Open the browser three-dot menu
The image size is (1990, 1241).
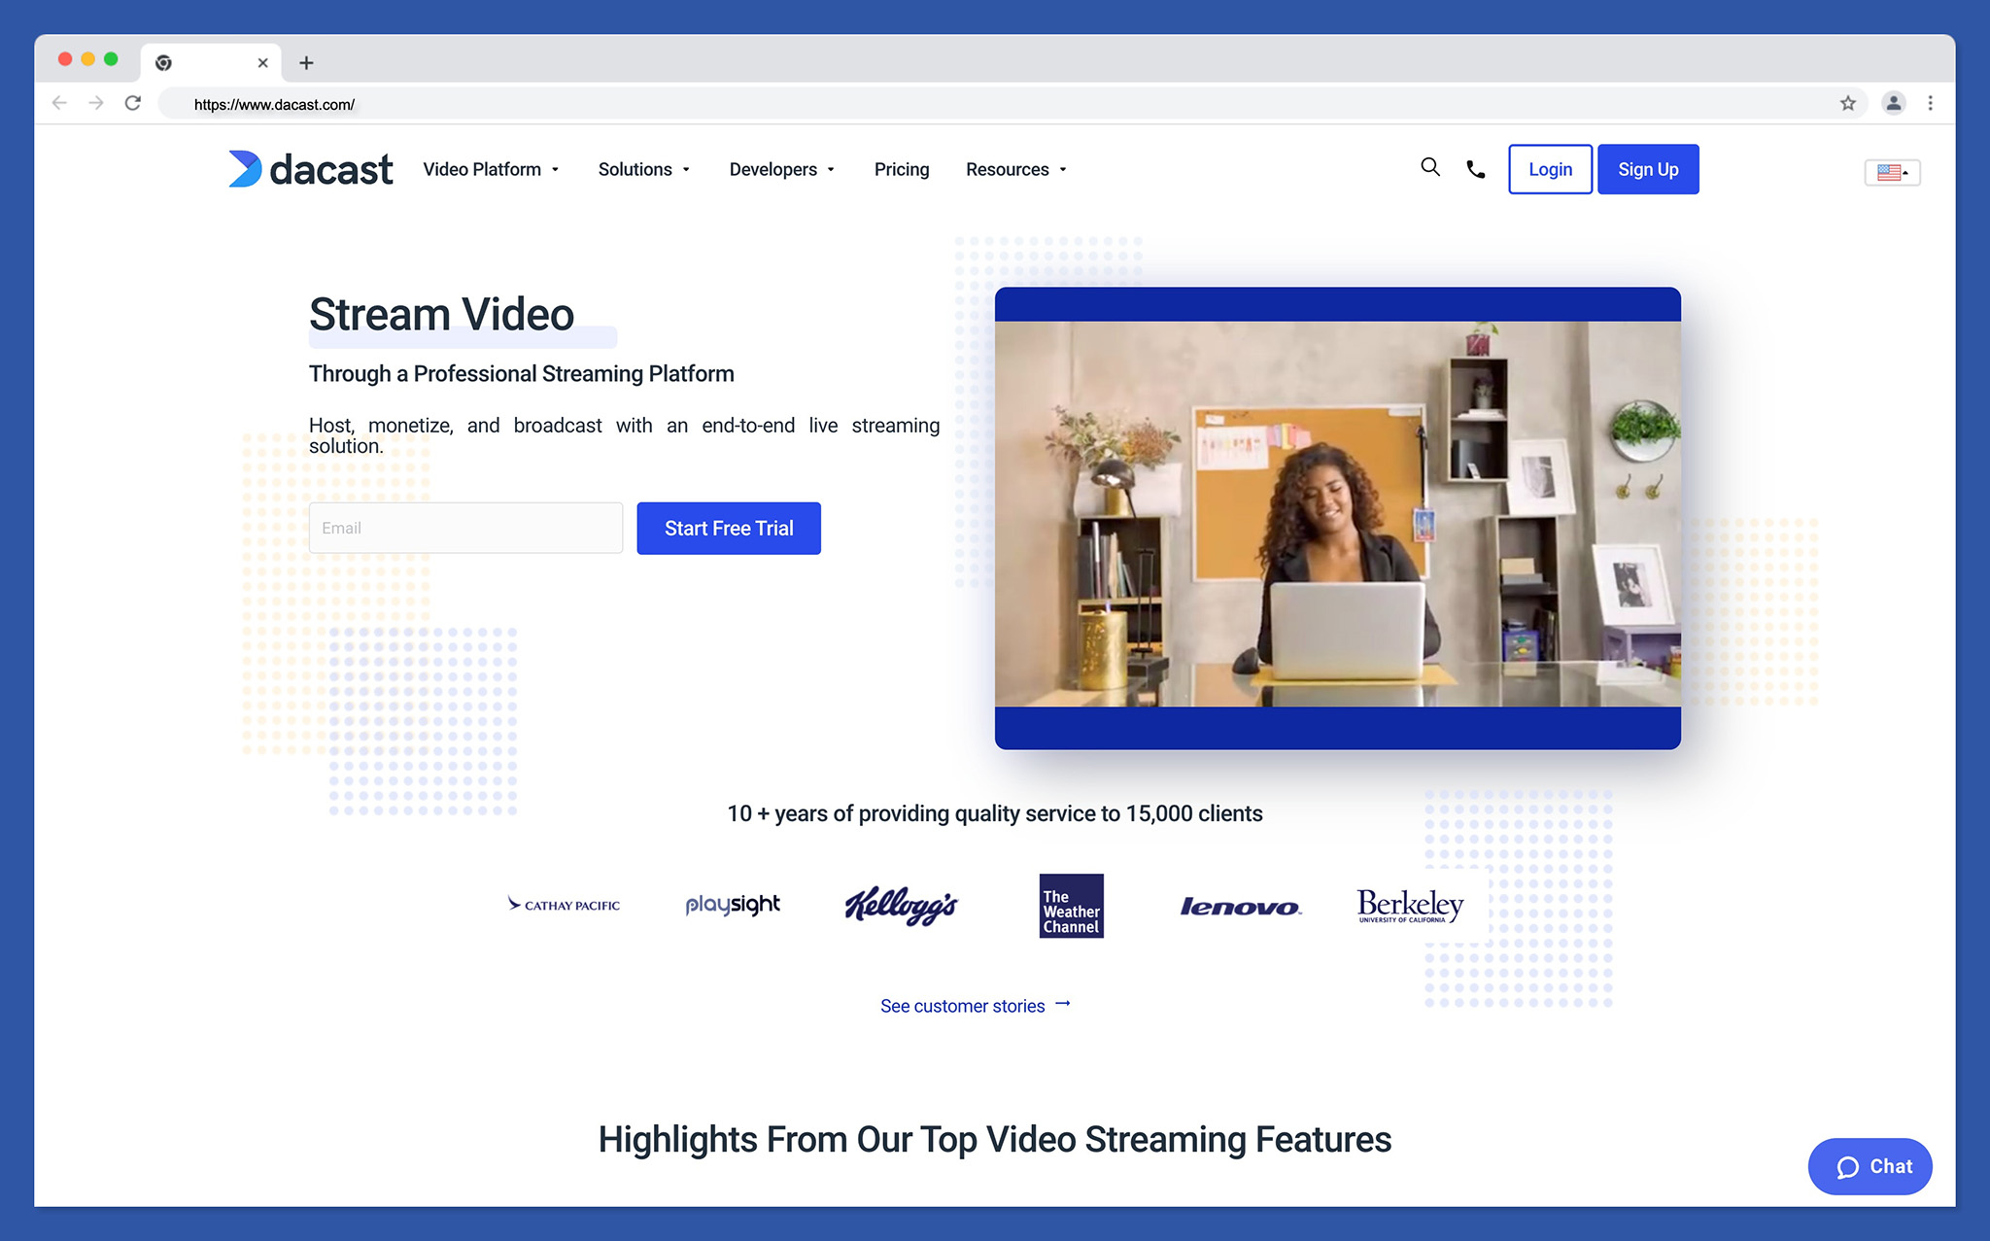(x=1931, y=103)
